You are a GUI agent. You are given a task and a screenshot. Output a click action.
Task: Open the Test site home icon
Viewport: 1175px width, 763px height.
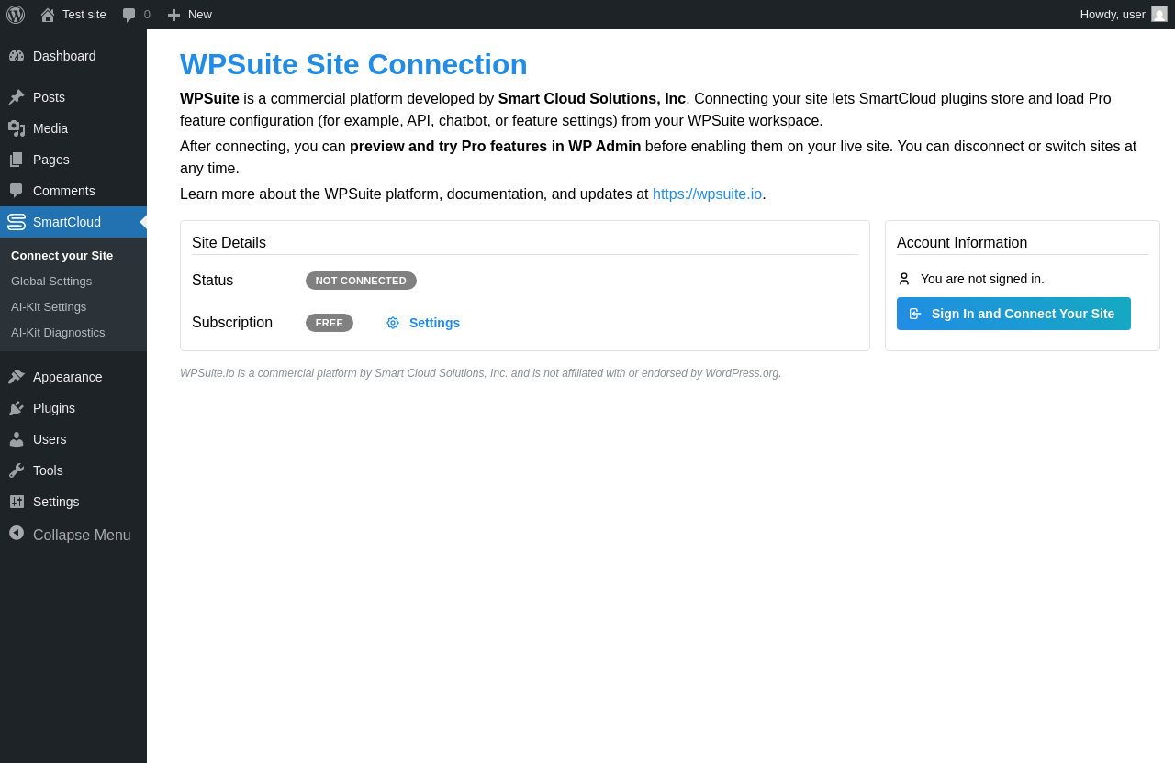(x=48, y=15)
